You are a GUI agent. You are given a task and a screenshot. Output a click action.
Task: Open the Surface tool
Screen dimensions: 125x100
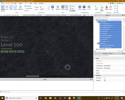pos(66,8)
